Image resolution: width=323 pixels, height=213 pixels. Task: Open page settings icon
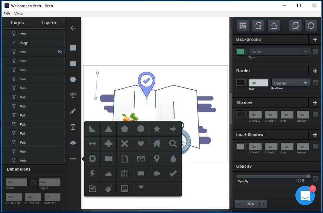point(258,26)
